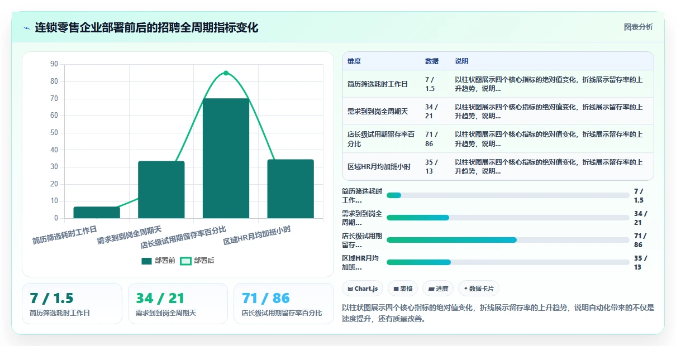Select table cell 区域HR月均加班小时

(x=379, y=167)
